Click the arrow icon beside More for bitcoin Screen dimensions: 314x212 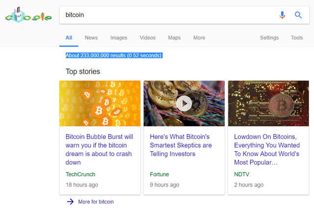coord(70,202)
